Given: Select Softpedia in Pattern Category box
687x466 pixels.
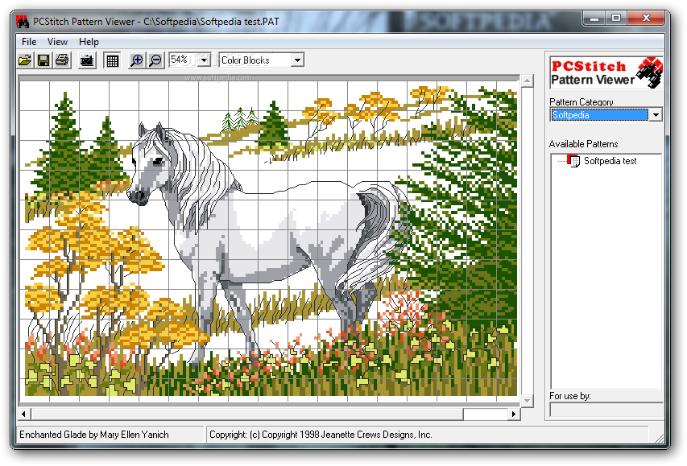Looking at the screenshot, I should (x=599, y=115).
